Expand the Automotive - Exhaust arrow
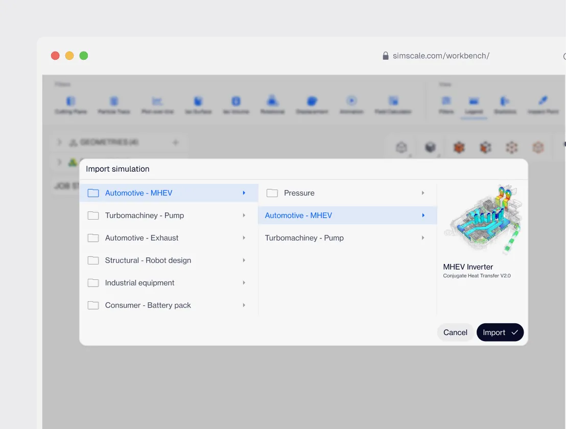The image size is (566, 429). pyautogui.click(x=244, y=238)
